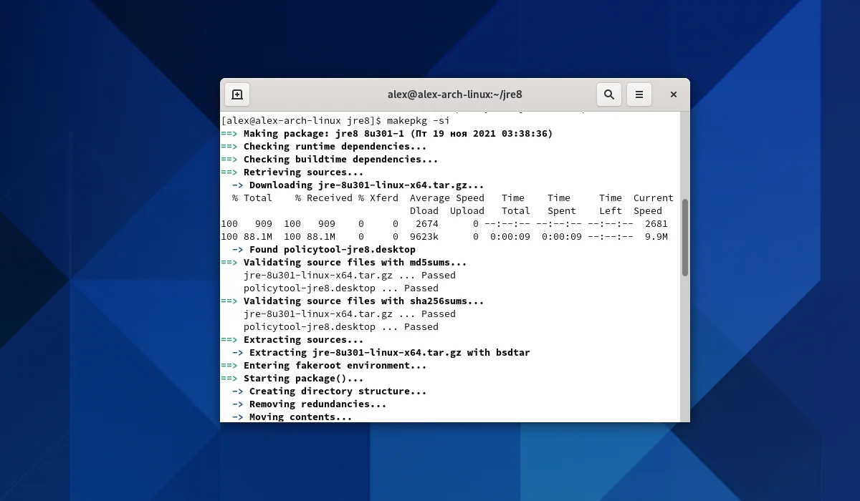Click the 'Extracting sources...' line
The width and height of the screenshot is (860, 501).
click(x=292, y=340)
